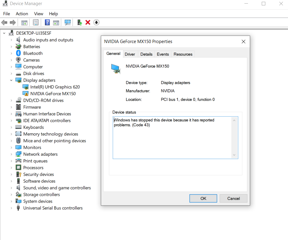The width and height of the screenshot is (288, 240).
Task: Click the DVD/CD-ROM drives icon
Action: [x=19, y=100]
